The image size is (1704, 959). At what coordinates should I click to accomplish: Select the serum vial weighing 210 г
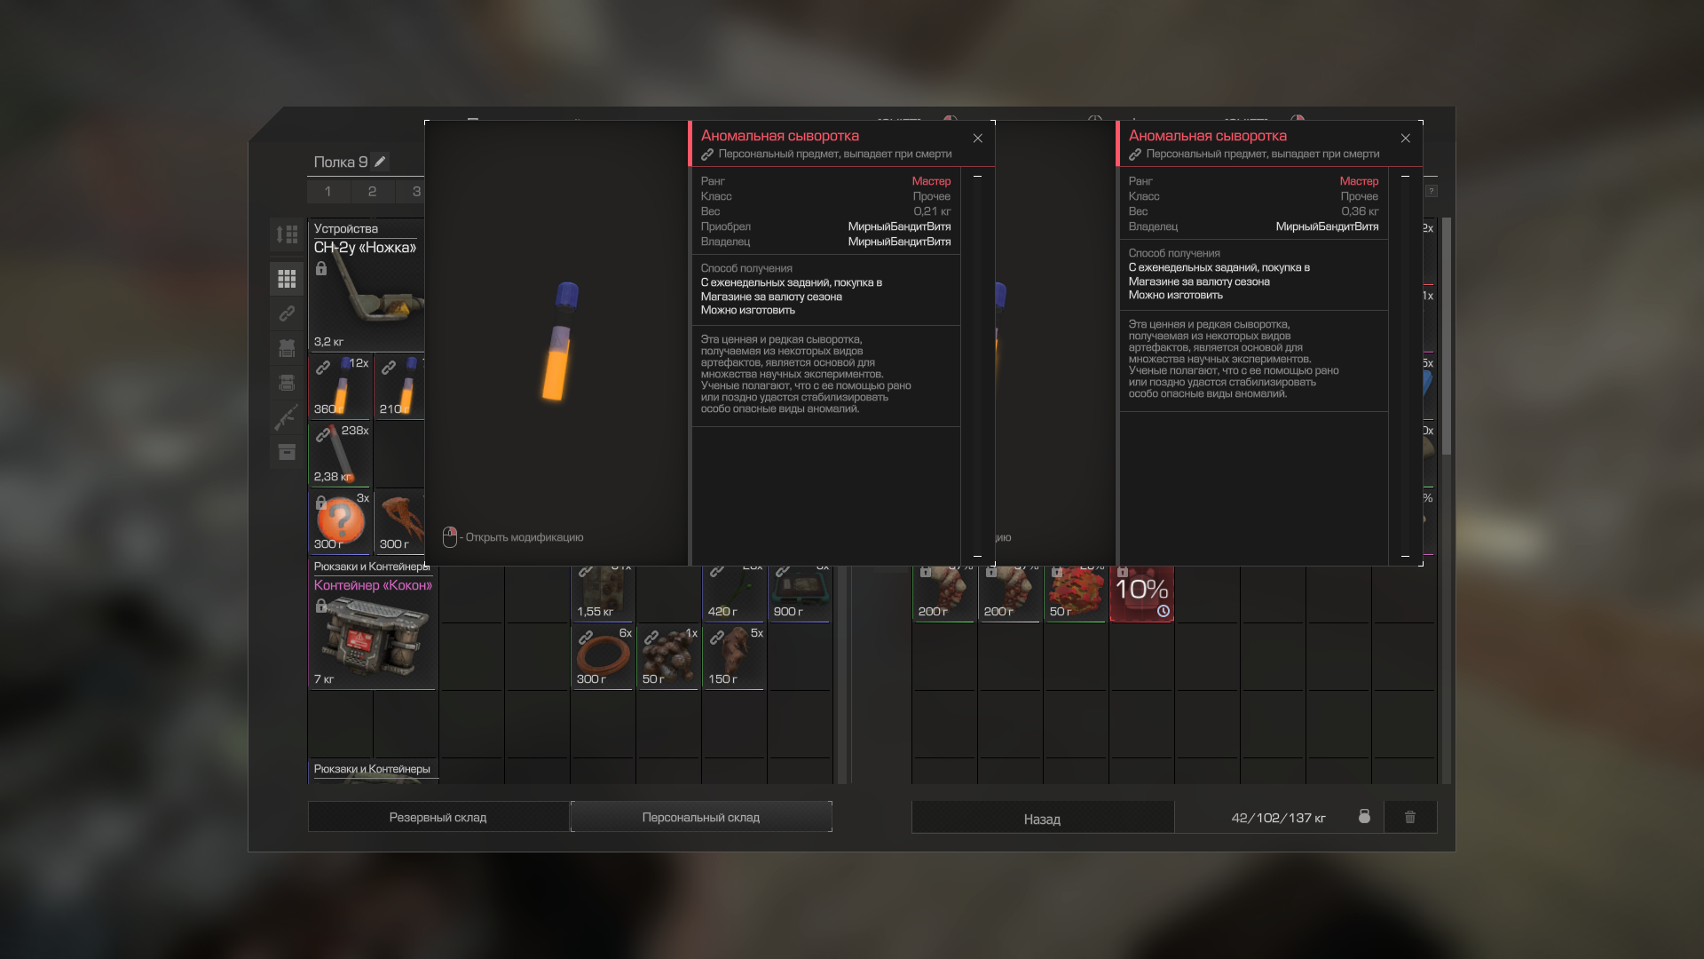[x=399, y=386]
